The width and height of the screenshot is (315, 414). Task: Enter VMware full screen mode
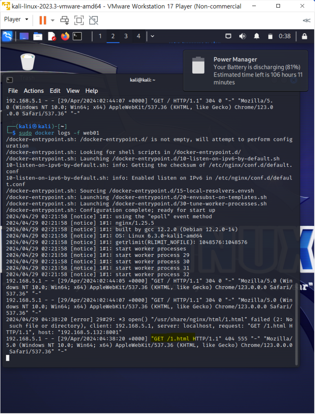click(x=79, y=20)
